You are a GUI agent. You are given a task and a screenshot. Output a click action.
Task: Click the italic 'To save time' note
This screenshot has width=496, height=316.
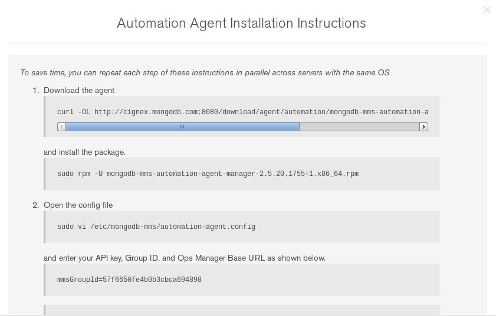[205, 72]
